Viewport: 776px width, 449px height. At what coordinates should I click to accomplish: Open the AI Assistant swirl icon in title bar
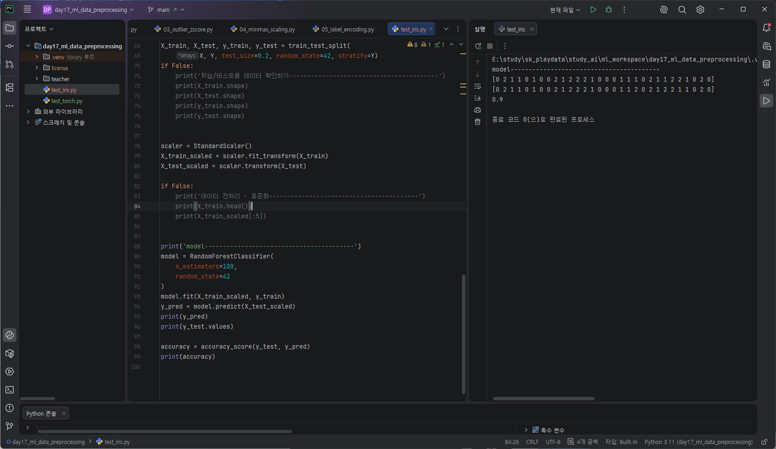point(664,10)
